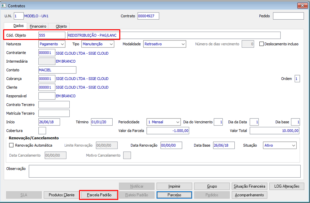Click the Rateio Padrão button
The image size is (310, 203).
[x=137, y=195]
